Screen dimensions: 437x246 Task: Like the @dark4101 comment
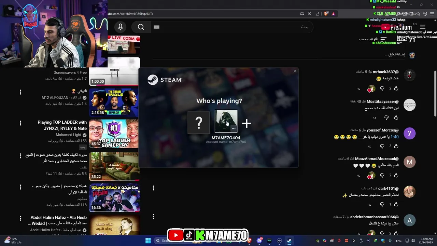pyautogui.click(x=396, y=204)
